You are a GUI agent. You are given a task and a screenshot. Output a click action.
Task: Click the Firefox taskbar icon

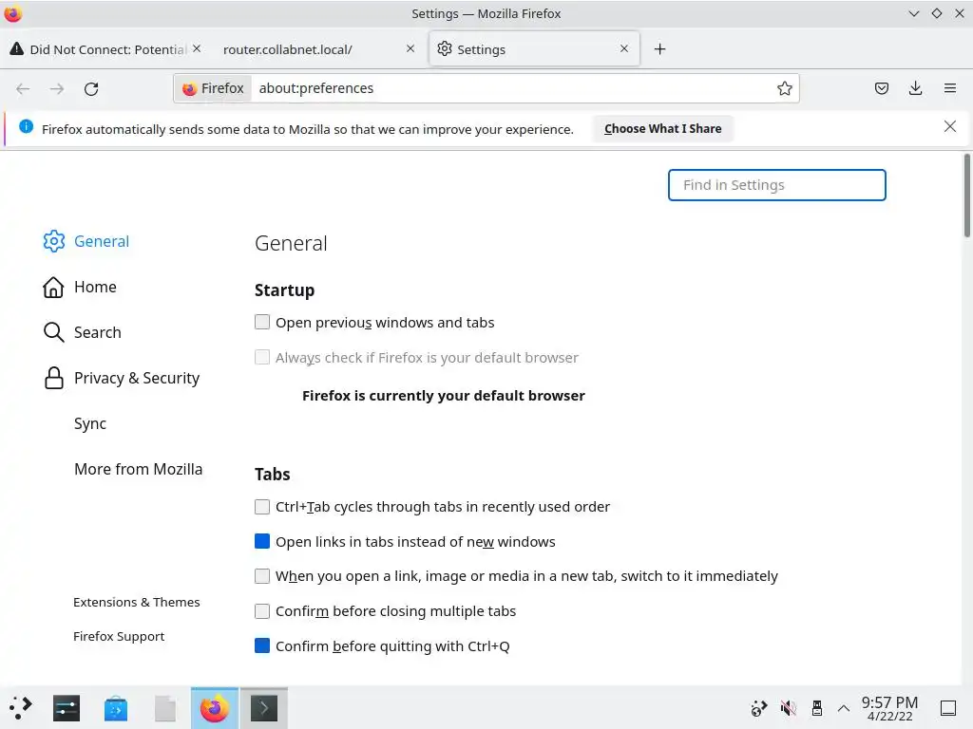pos(214,708)
